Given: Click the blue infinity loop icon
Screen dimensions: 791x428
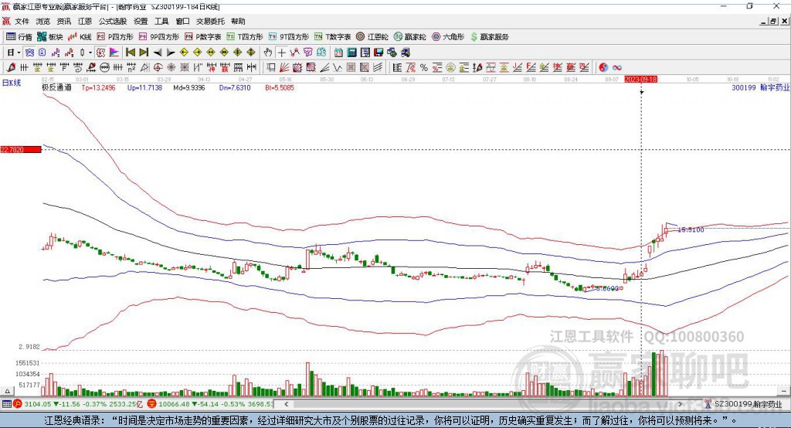Looking at the screenshot, I should 616,67.
